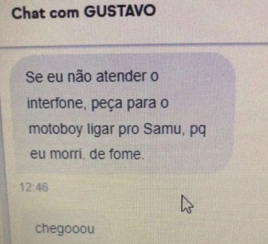
Task: Click the "Chat com GUSTAVO" header title
Action: click(x=84, y=12)
